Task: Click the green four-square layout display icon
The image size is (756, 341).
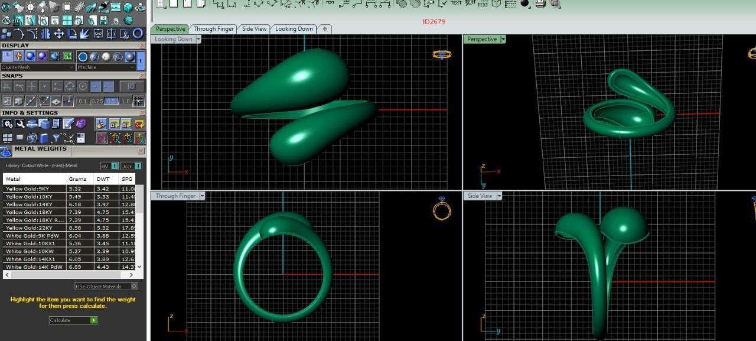Action: pyautogui.click(x=67, y=56)
